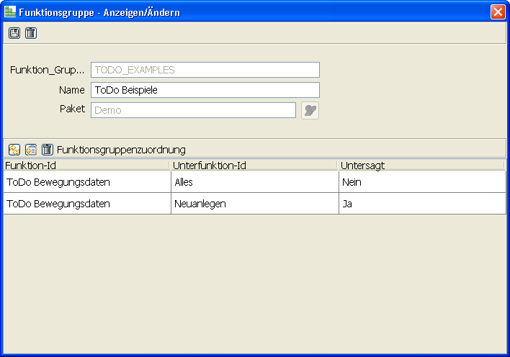Select second row ToDo Bewegungsdaten cell

pos(86,204)
